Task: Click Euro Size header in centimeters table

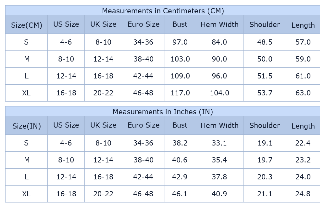Action: (x=144, y=24)
